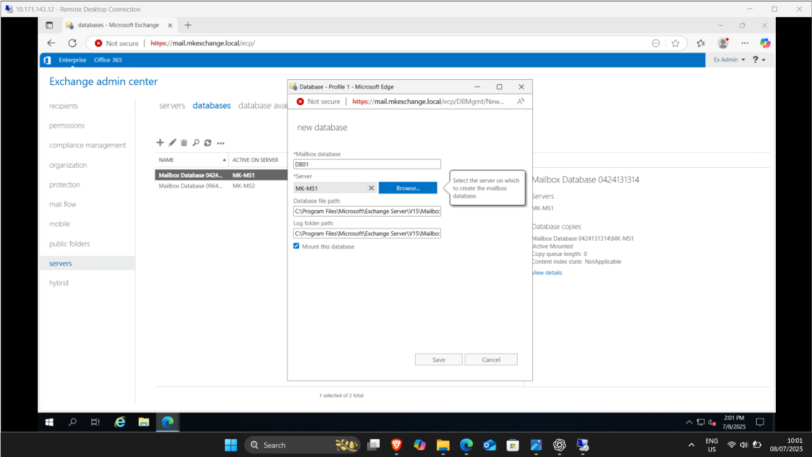Refresh the database list
This screenshot has width=812, height=457.
208,143
